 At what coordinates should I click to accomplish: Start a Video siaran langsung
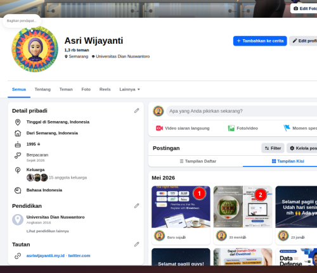point(183,128)
